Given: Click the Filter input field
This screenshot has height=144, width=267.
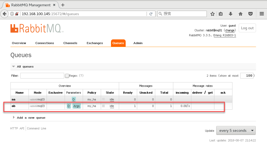Looking at the screenshot, I should [42, 76].
